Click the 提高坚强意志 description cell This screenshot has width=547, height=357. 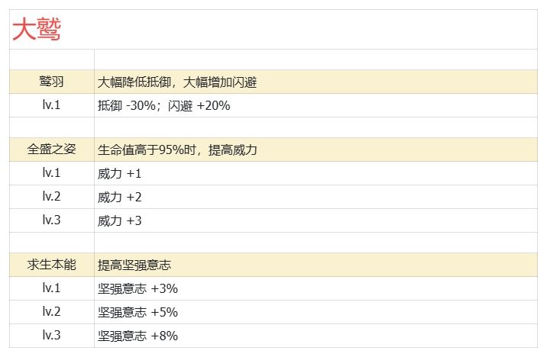pos(316,265)
